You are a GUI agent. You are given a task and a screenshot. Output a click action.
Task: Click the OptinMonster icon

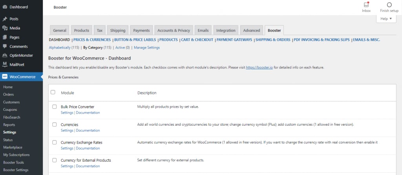5,55
